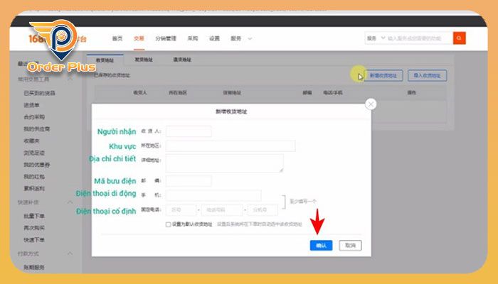Open 再次购买 buy again in sidebar
The width and height of the screenshot is (498, 284).
(34, 228)
